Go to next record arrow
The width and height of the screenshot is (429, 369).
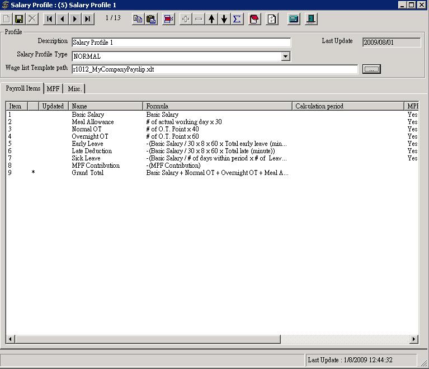coord(75,19)
